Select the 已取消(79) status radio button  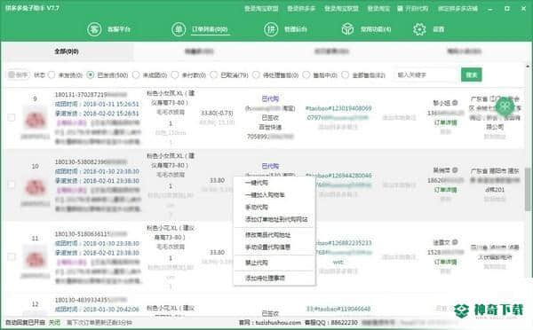tap(214, 75)
